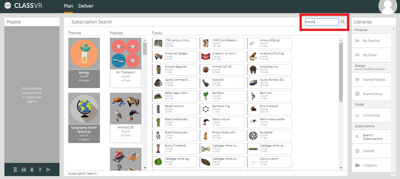Select the Ancient Egyptian track
Image resolution: width=400 pixels, height=179 pixels.
coord(174,70)
